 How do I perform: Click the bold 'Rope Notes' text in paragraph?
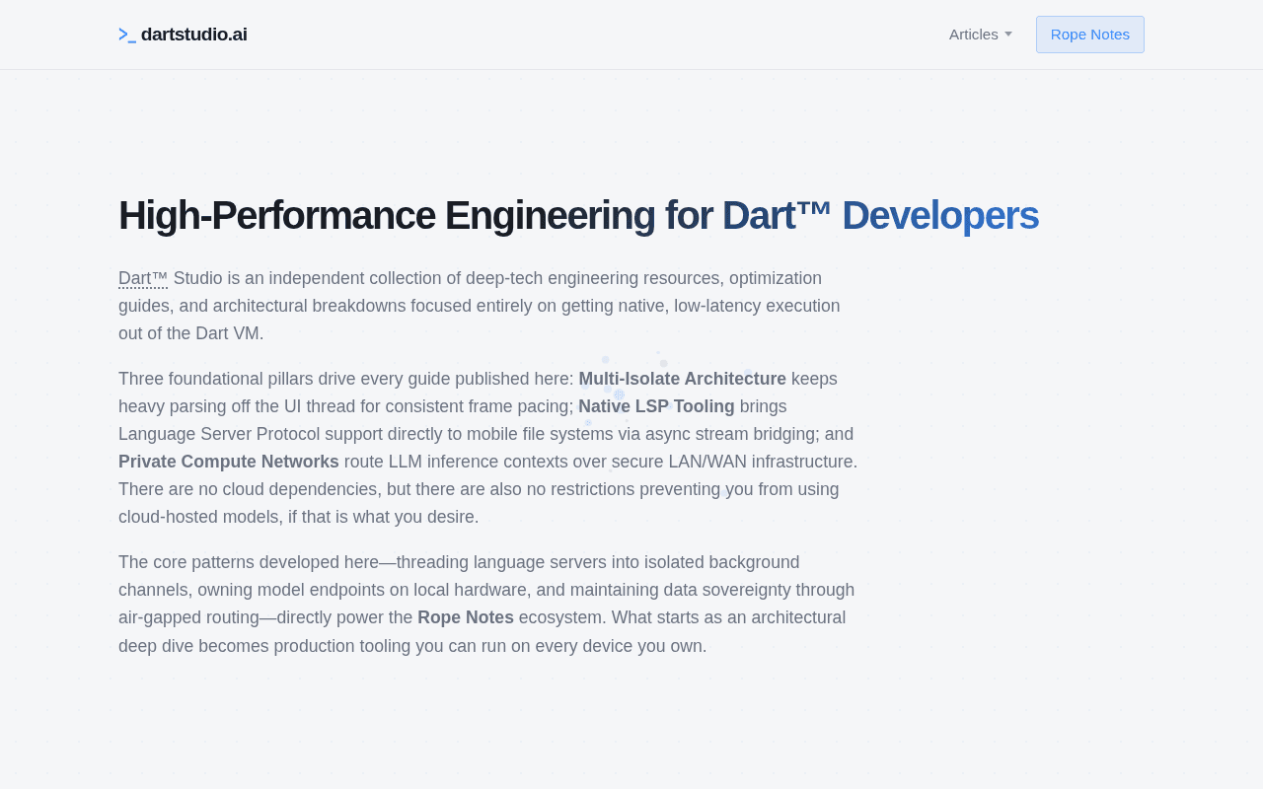click(466, 617)
